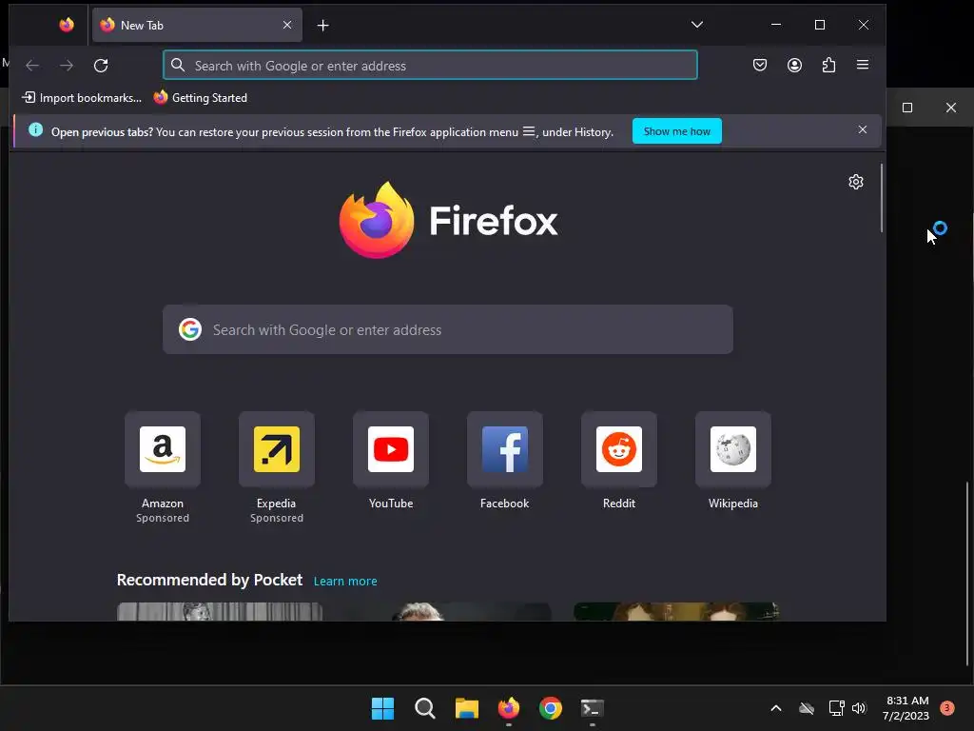The height and width of the screenshot is (731, 974).
Task: Open the volume speaker tray icon
Action: click(x=859, y=708)
